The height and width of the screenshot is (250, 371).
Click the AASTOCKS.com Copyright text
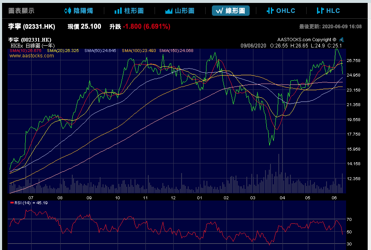pyautogui.click(x=307, y=40)
